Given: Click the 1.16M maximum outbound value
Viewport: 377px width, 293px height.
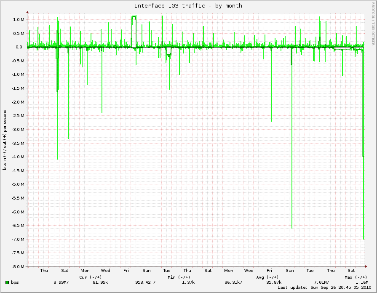Looking at the screenshot, I should (362, 282).
